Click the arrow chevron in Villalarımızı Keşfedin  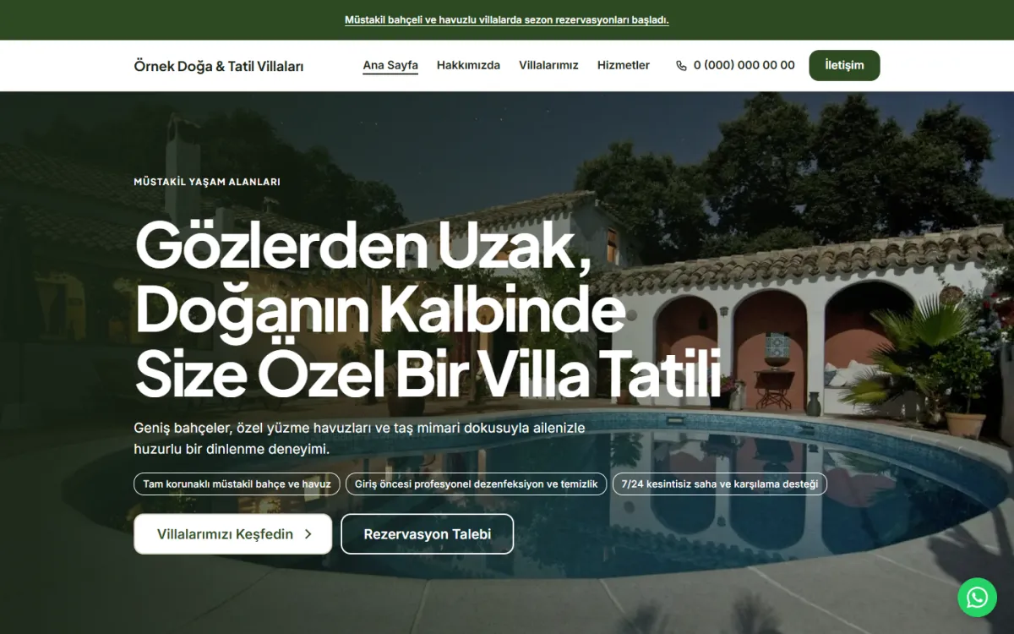tap(308, 534)
